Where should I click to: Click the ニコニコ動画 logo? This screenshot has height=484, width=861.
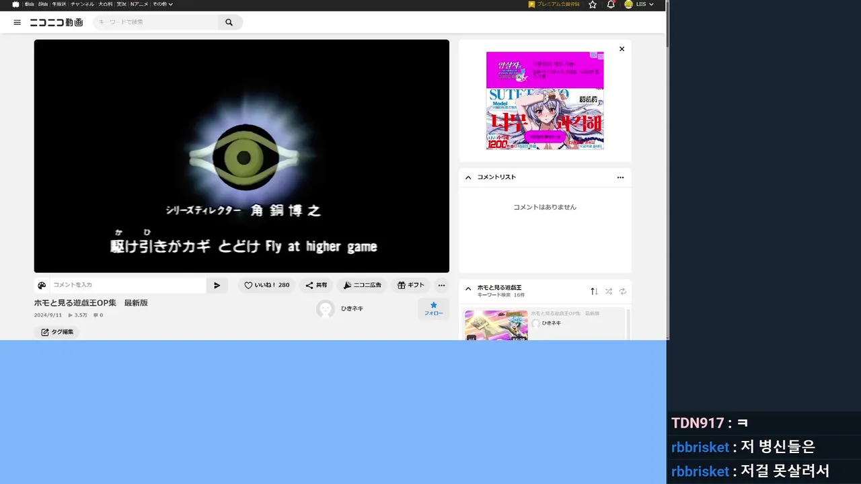[x=57, y=22]
